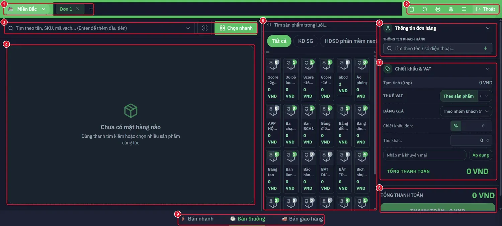
Task: Toggle the percent discount unit button
Action: click(x=456, y=126)
